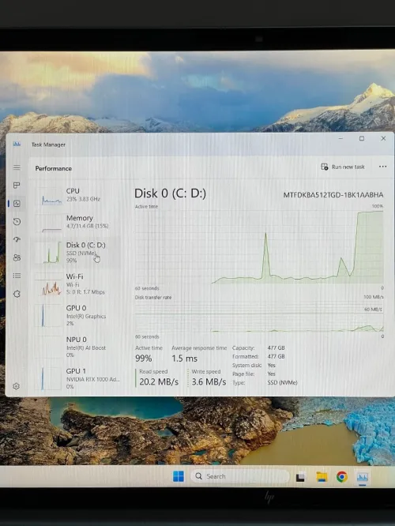Image resolution: width=395 pixels, height=526 pixels.
Task: Select the CPU performance entry
Action: tap(77, 195)
